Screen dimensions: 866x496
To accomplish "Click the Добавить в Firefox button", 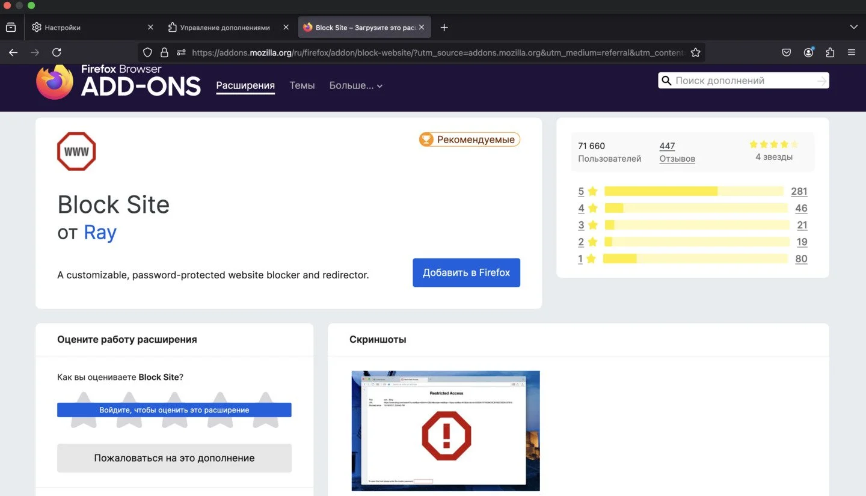I will point(466,272).
